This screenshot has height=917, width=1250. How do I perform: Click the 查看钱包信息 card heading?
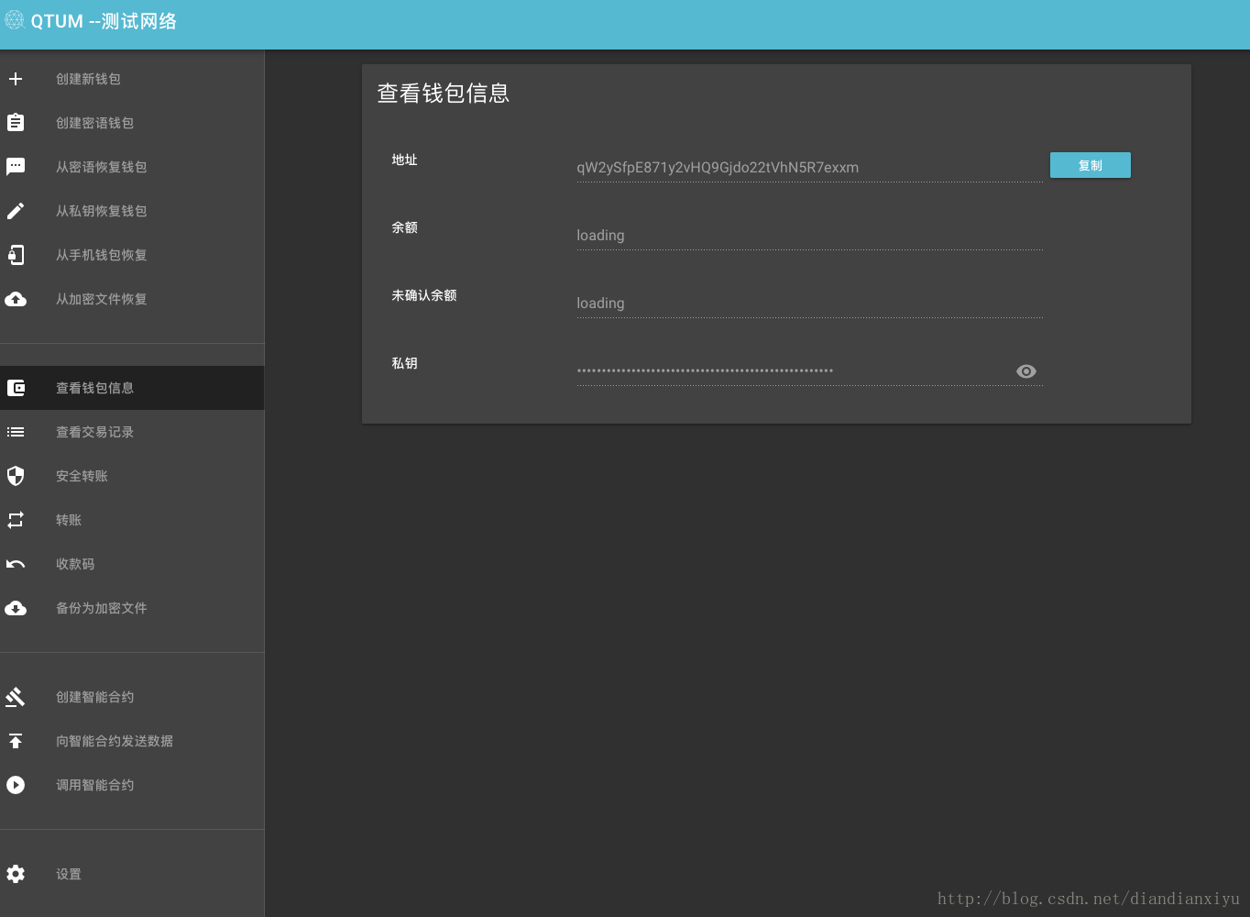pyautogui.click(x=444, y=94)
